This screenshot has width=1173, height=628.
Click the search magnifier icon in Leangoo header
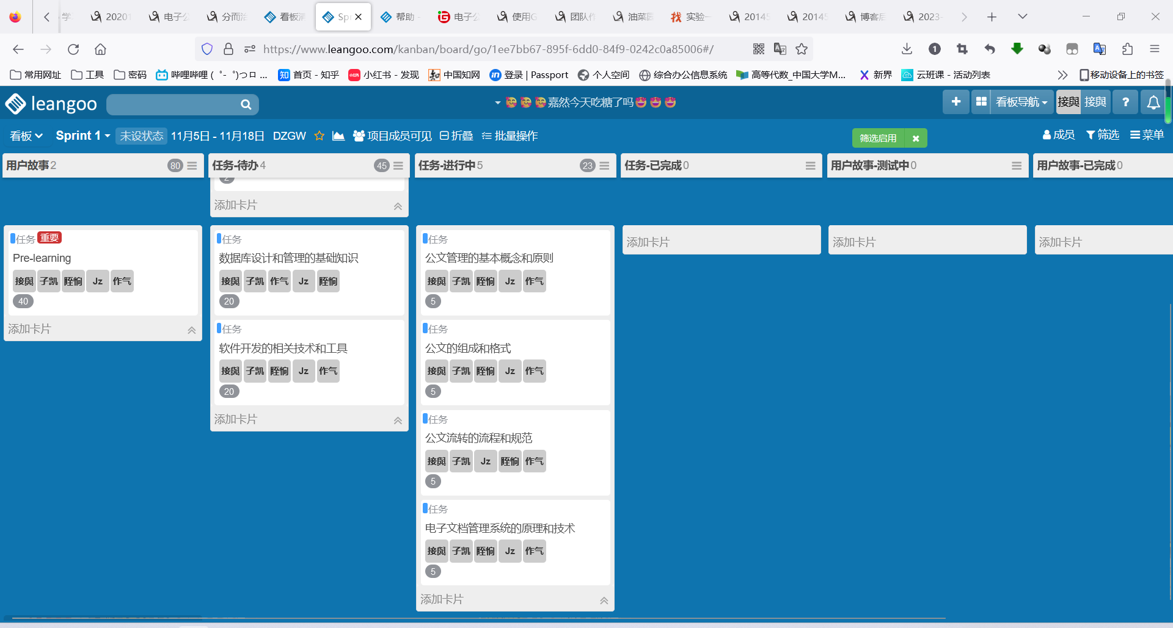tap(246, 104)
